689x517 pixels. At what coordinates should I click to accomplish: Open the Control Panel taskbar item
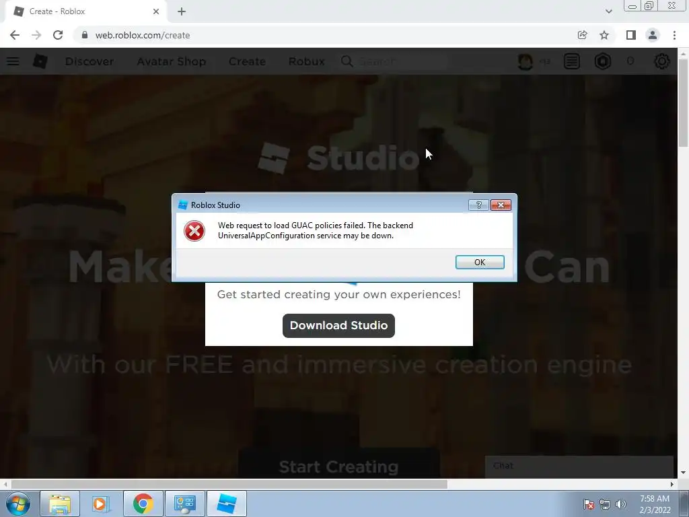click(x=184, y=504)
